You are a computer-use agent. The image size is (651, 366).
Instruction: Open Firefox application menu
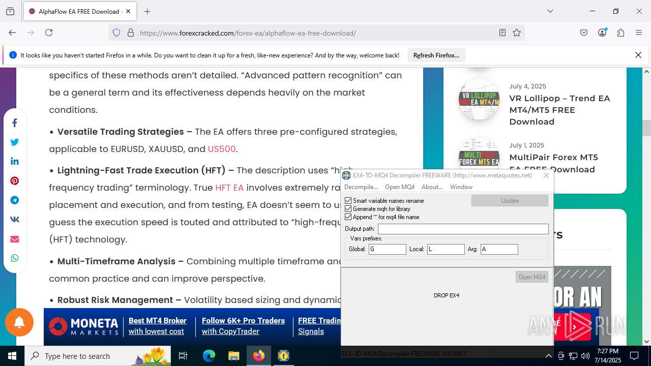(x=639, y=33)
